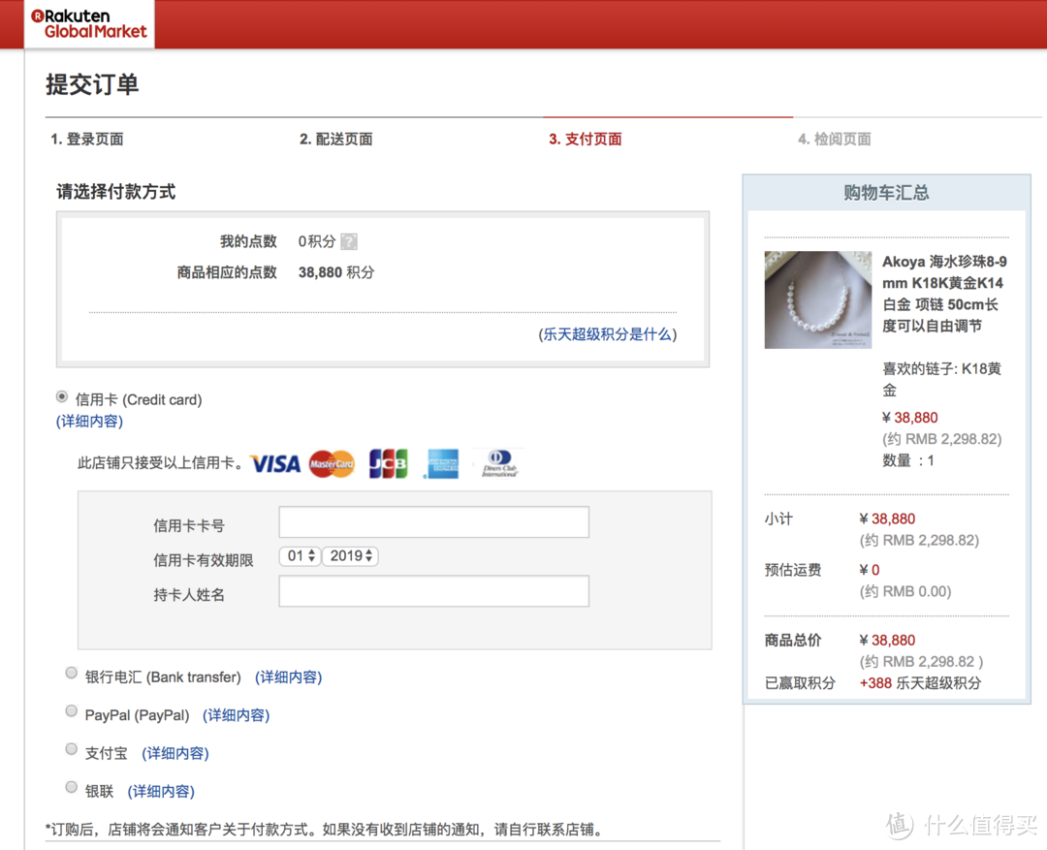Viewport: 1047px width, 850px height.
Task: Open the card expiry year dropdown
Action: (351, 556)
